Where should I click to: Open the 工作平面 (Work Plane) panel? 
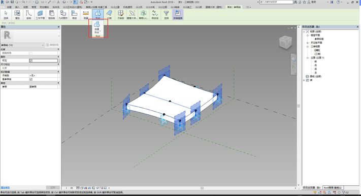[x=40, y=15]
